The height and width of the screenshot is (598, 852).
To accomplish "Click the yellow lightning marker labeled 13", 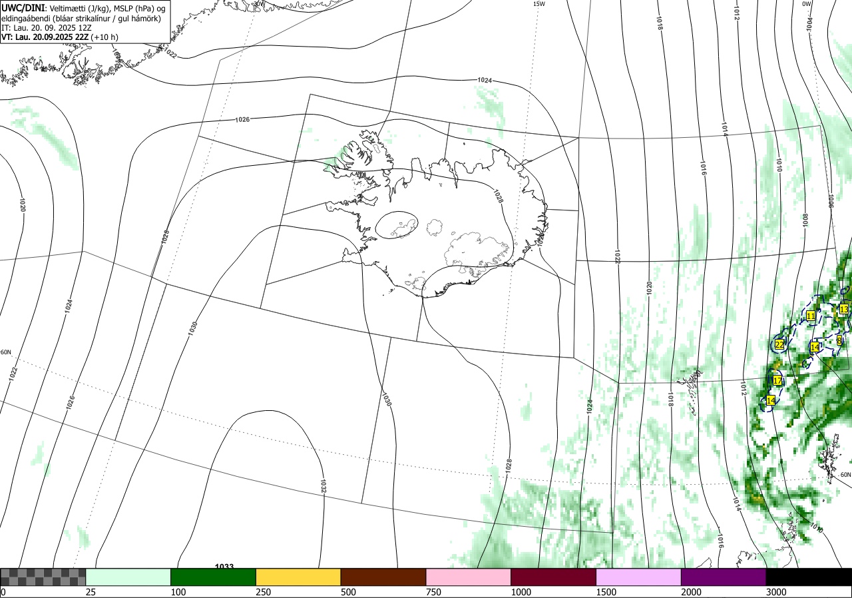I will point(844,309).
